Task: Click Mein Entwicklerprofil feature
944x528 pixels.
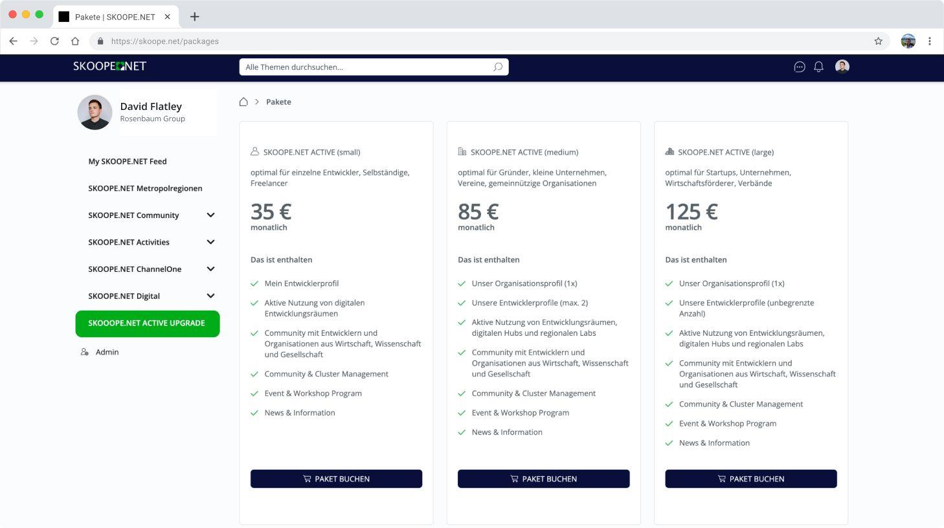Action: point(302,283)
